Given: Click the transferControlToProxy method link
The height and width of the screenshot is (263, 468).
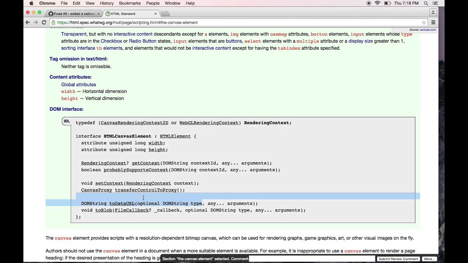Looking at the screenshot, I should [x=146, y=190].
